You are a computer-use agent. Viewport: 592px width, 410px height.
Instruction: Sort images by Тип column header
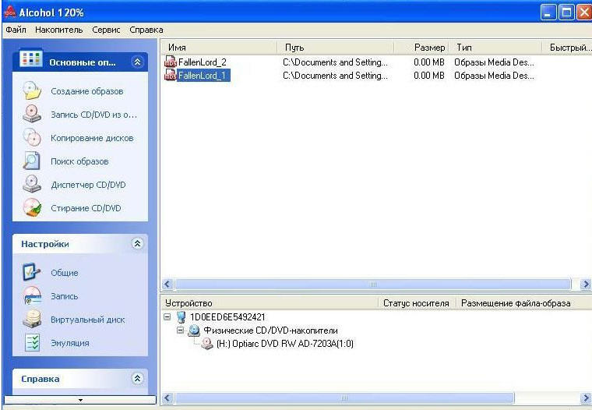click(x=495, y=48)
